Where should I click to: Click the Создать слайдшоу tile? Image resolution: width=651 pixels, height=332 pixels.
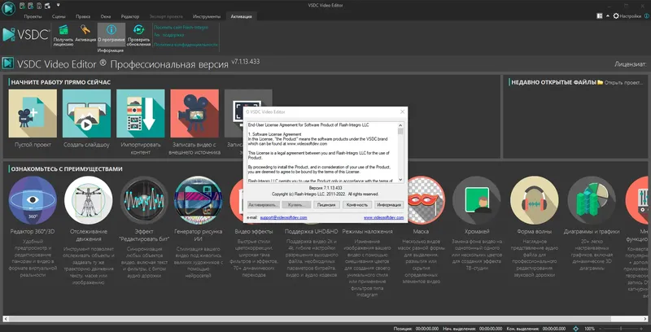[x=87, y=113]
